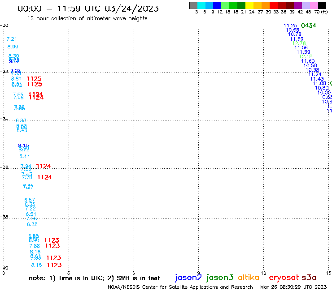Click the pink swatch in the color scale
The image size is (332, 291).
tap(314, 5)
